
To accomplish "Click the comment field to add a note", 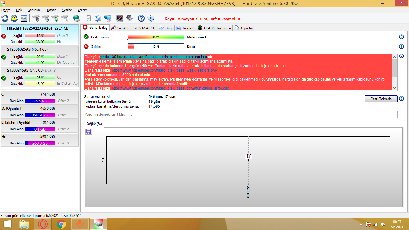I will 241,114.
